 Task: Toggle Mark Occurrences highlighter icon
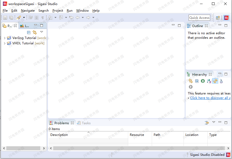click(x=19, y=18)
